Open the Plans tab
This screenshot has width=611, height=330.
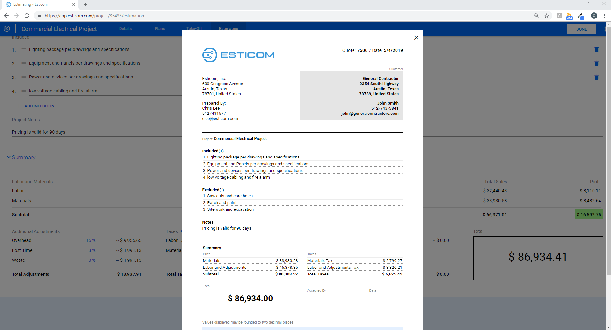(160, 28)
